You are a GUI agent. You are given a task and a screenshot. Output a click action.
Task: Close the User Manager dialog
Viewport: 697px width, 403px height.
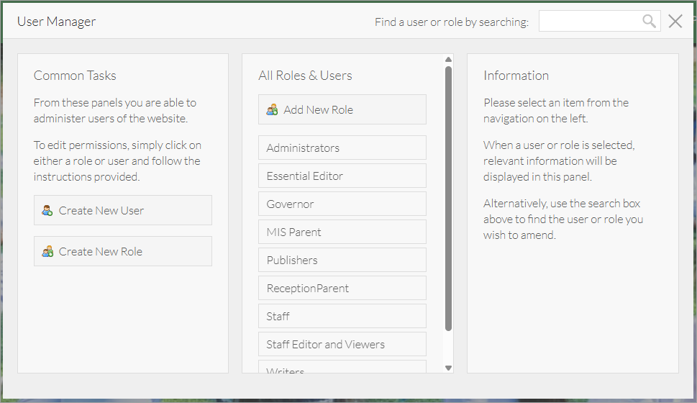[x=675, y=22]
